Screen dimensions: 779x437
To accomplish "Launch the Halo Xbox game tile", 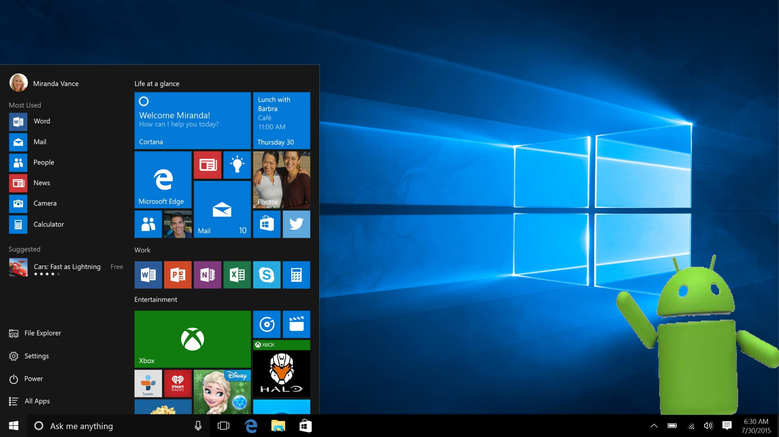I will pos(282,369).
